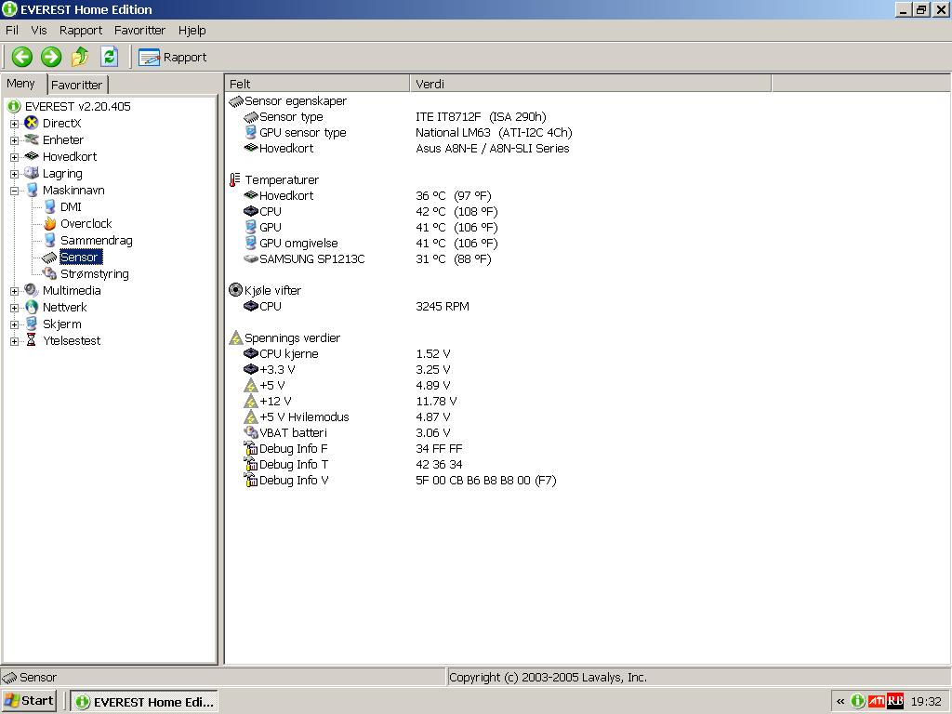Image resolution: width=952 pixels, height=714 pixels.
Task: Open the Windows Start menu
Action: pyautogui.click(x=29, y=700)
